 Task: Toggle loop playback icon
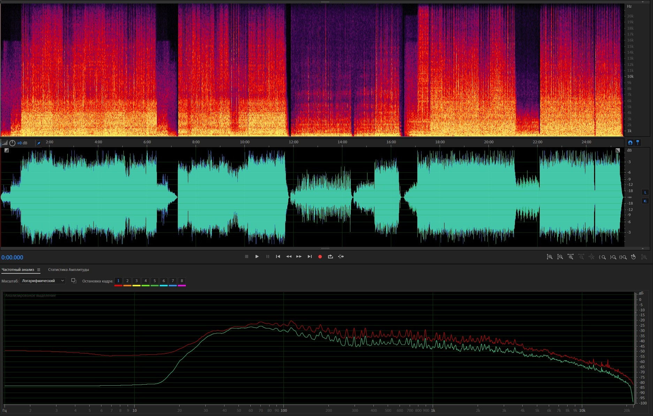(330, 257)
